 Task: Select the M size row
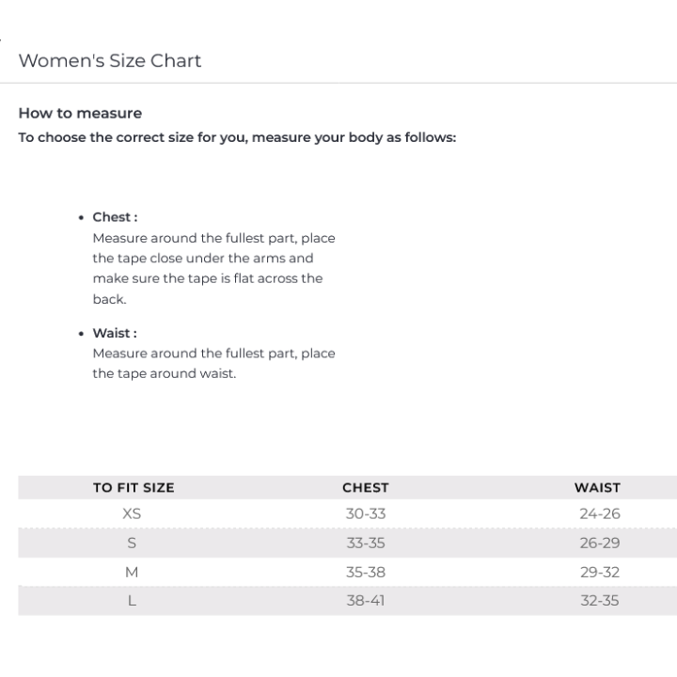click(x=348, y=572)
